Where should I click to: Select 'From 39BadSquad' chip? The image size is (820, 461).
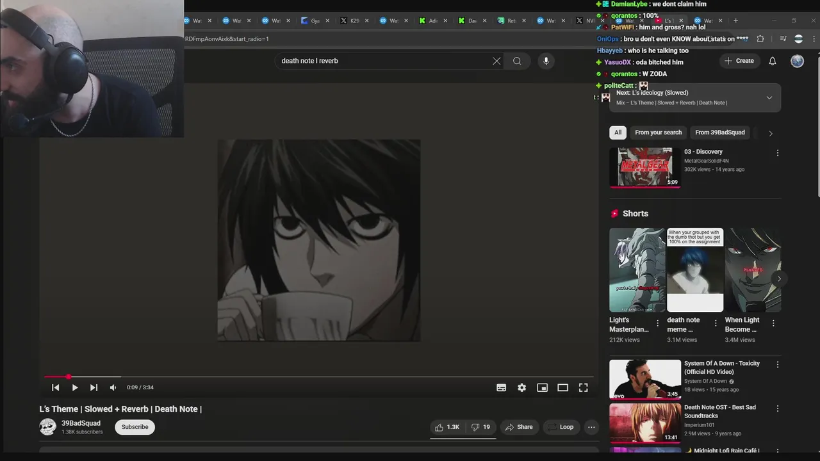(x=719, y=133)
